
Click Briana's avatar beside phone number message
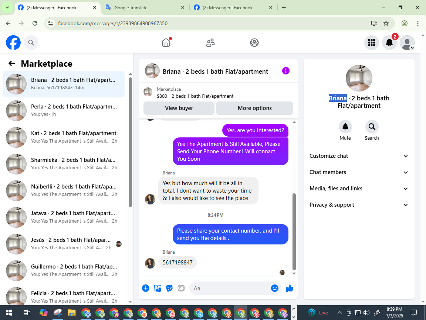[150, 263]
